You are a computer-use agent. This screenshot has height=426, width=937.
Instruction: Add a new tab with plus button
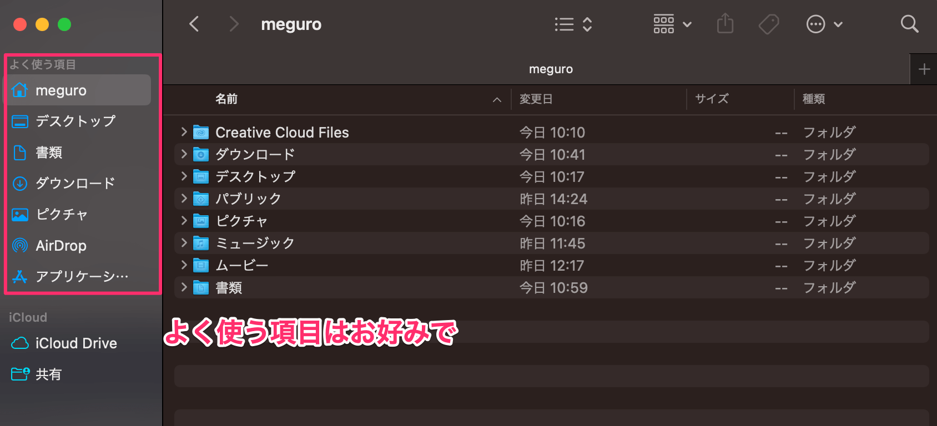924,69
